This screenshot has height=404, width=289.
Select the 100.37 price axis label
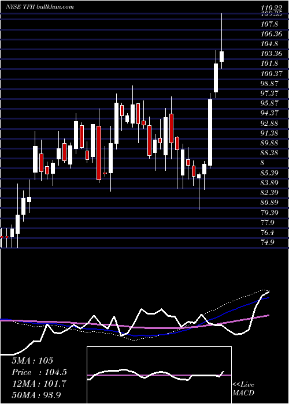click(x=271, y=74)
